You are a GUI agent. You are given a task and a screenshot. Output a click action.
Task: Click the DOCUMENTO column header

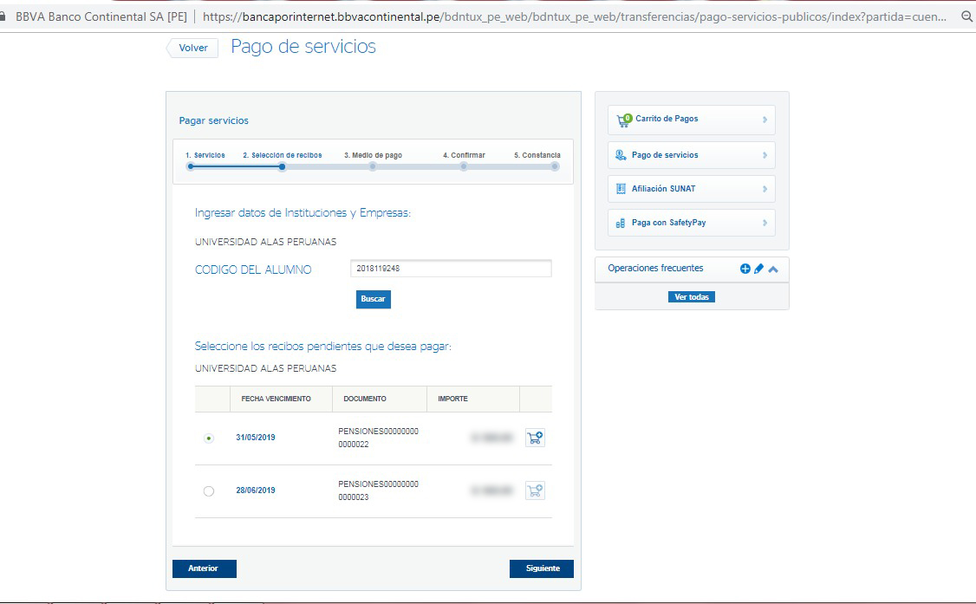tap(365, 399)
